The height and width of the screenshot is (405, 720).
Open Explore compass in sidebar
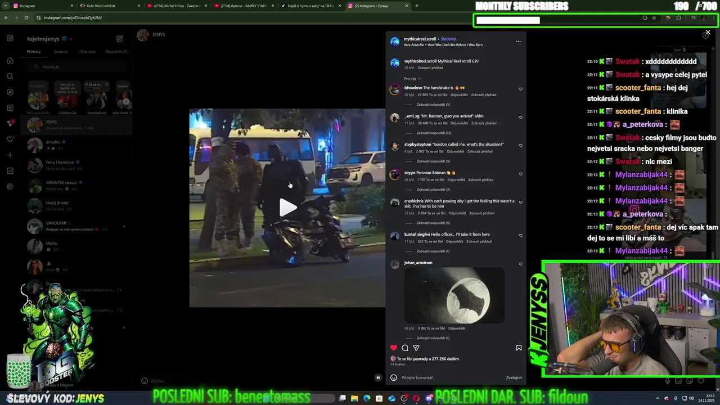[10, 92]
